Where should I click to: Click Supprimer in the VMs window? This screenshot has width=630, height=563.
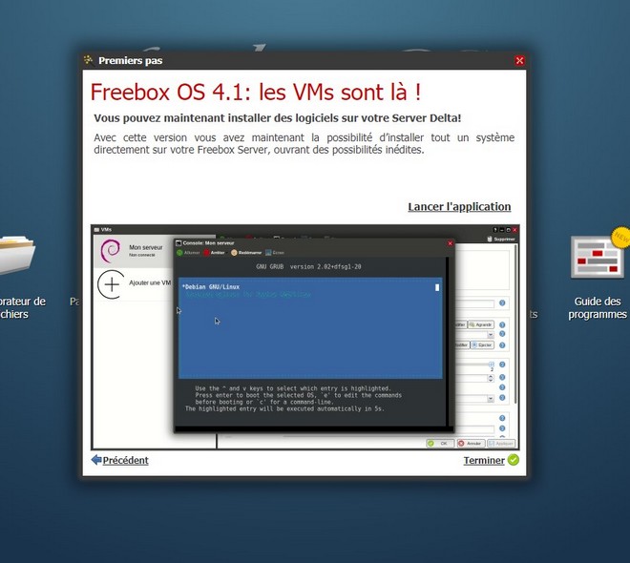pos(499,240)
